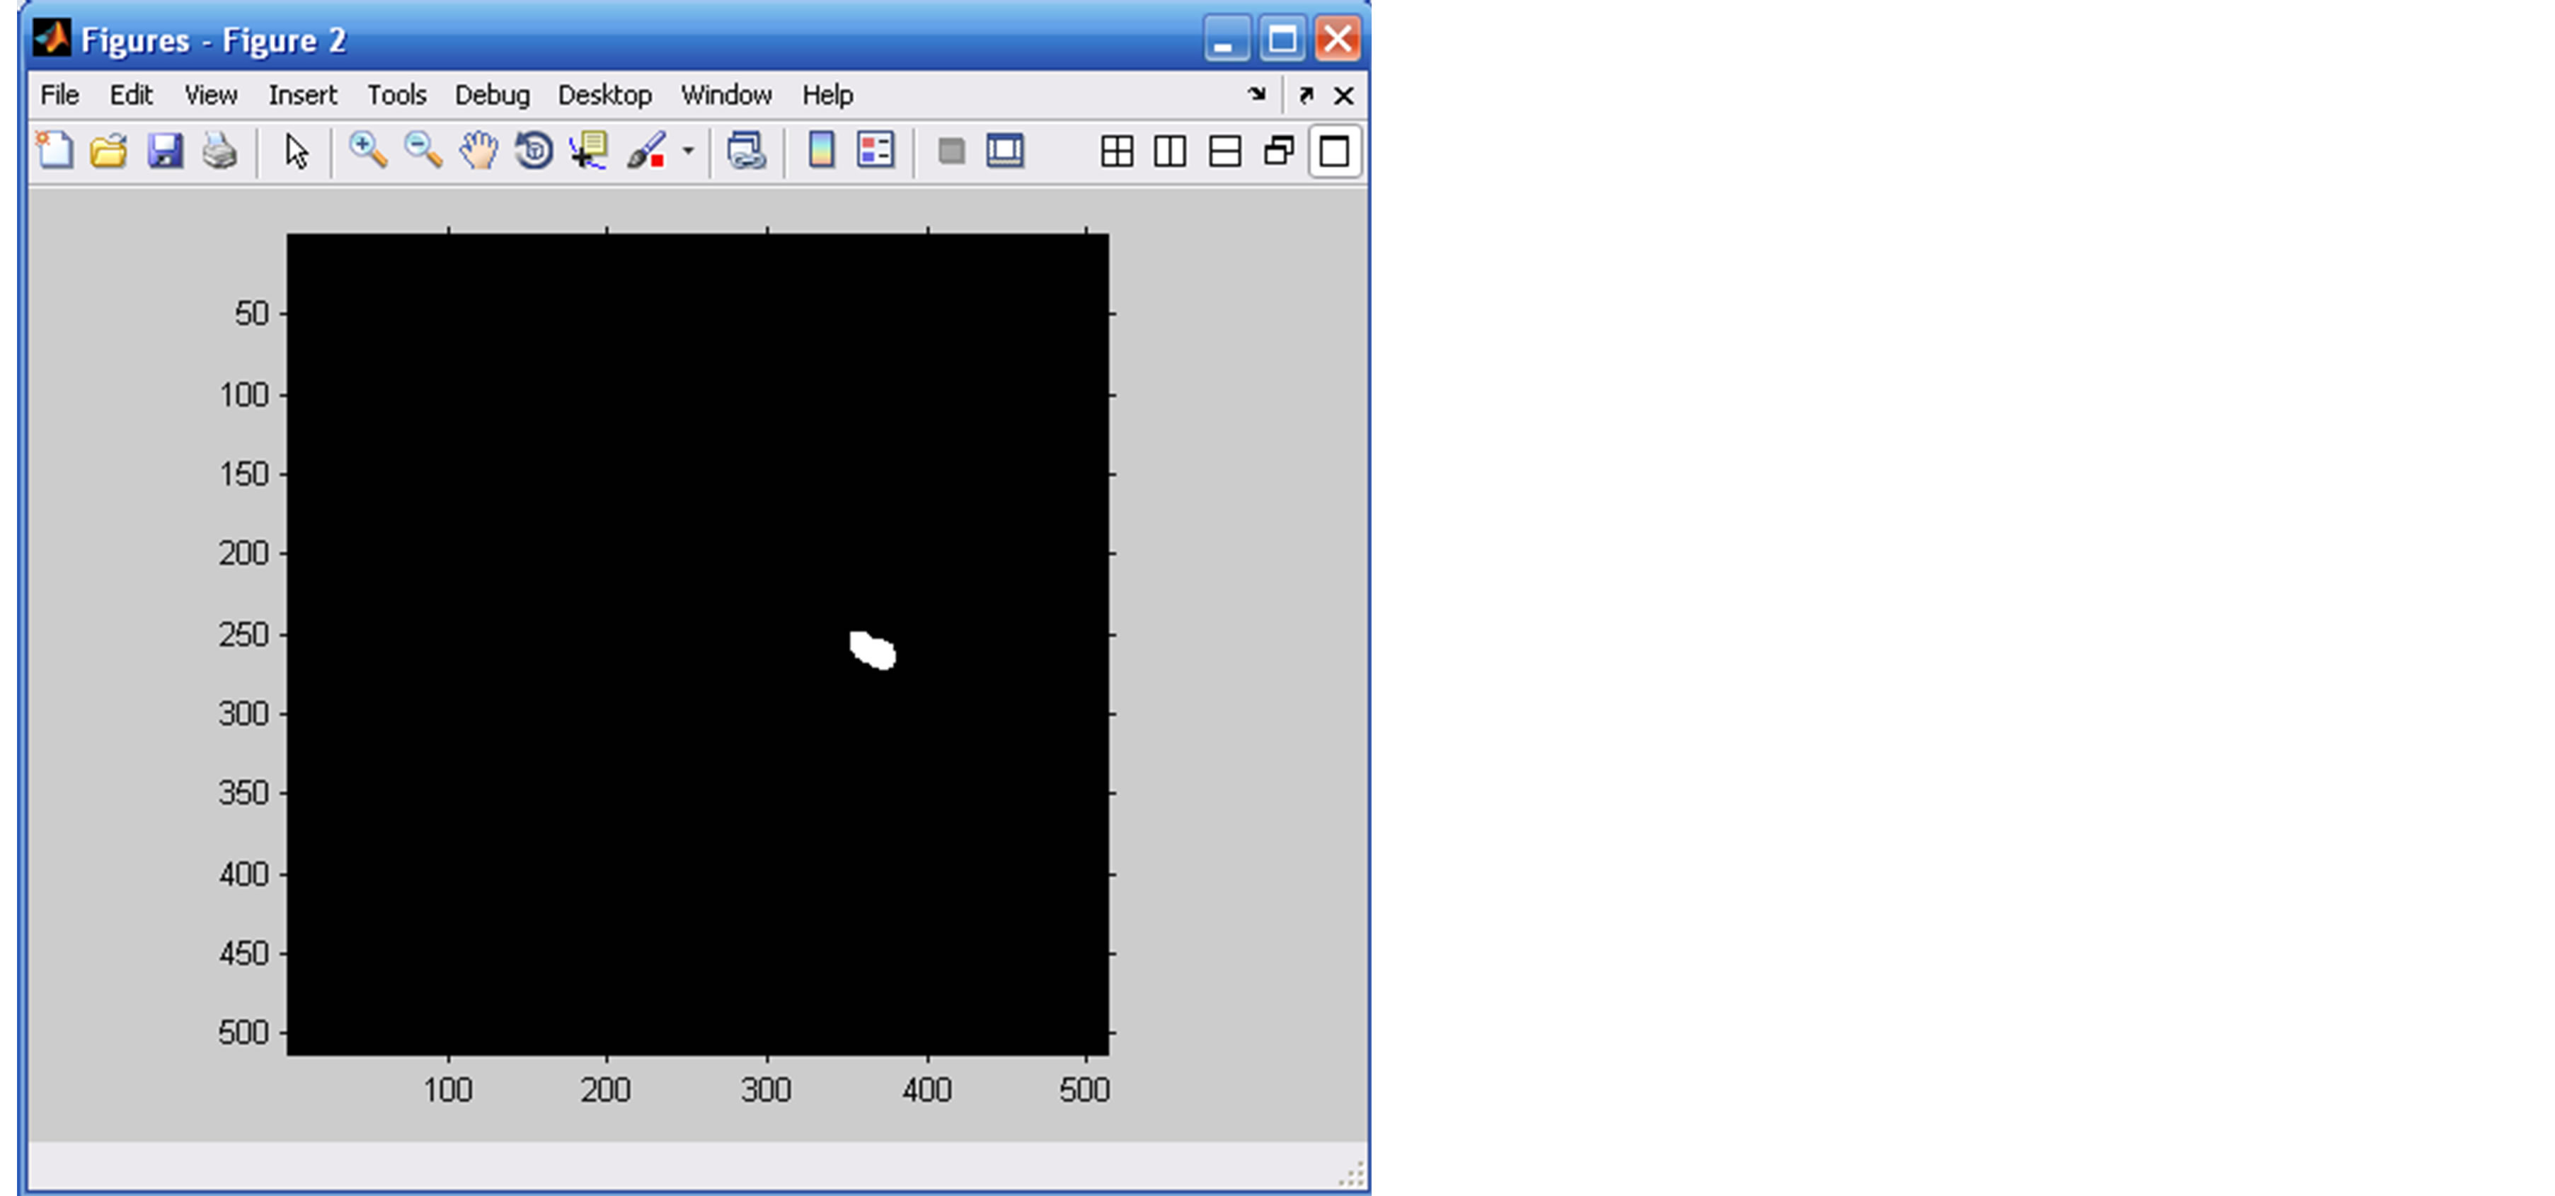
Task: Click the Show Plot Tools icon
Action: [1005, 151]
